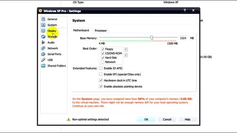The height and width of the screenshot is (133, 237).
Task: Click the 1500 MB maximum label
Action: coord(172,44)
